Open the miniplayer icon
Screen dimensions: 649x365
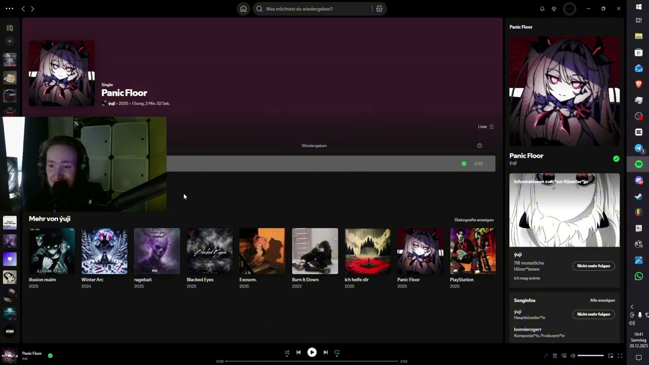pyautogui.click(x=610, y=356)
